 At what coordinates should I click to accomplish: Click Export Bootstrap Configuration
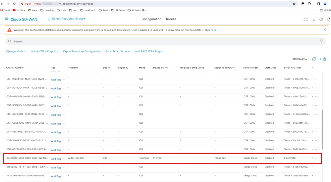(x=82, y=51)
